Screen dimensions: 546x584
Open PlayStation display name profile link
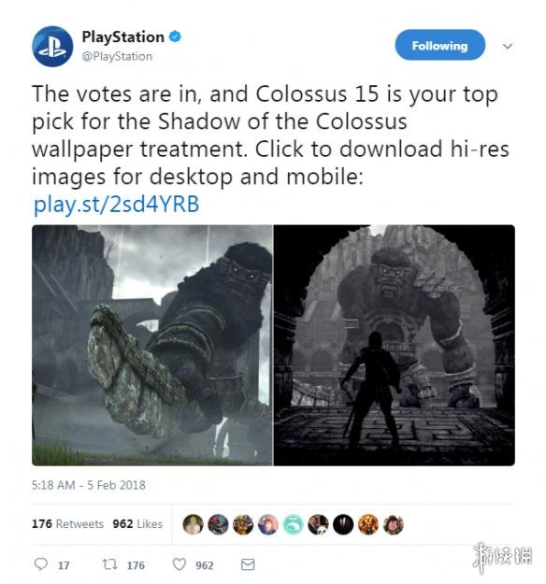click(123, 36)
